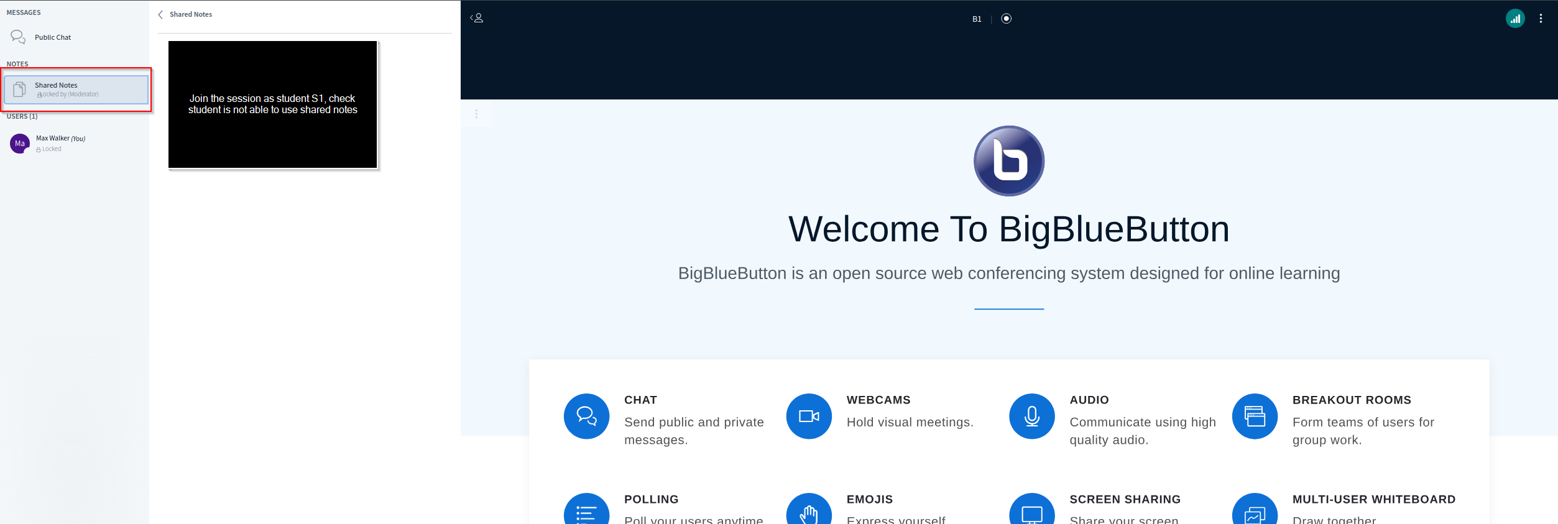Click the Polling list icon
1558x524 pixels.
[586, 509]
